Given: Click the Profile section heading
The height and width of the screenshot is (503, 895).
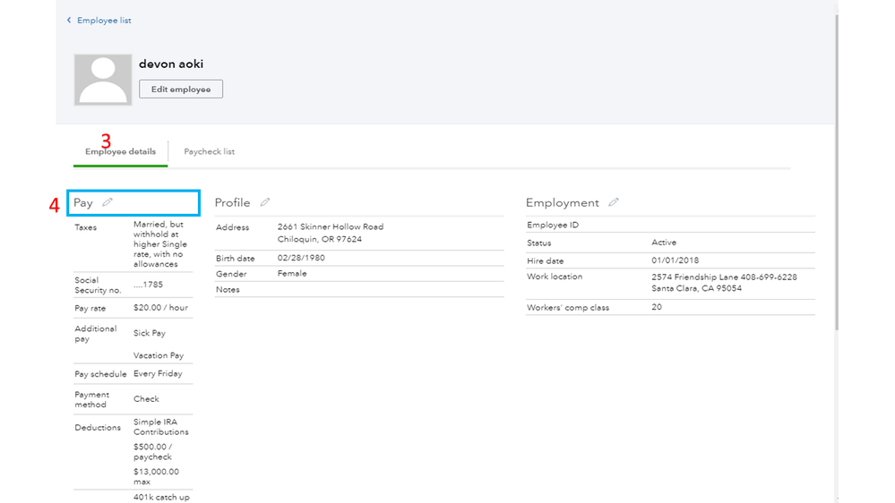Looking at the screenshot, I should [232, 203].
